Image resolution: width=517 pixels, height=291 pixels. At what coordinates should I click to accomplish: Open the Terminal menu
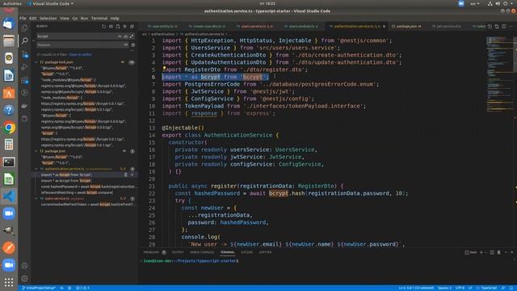tap(99, 18)
